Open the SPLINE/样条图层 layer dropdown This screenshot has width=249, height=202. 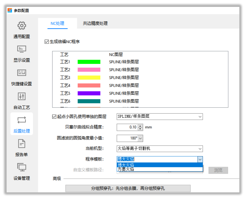pyautogui.click(x=160, y=117)
